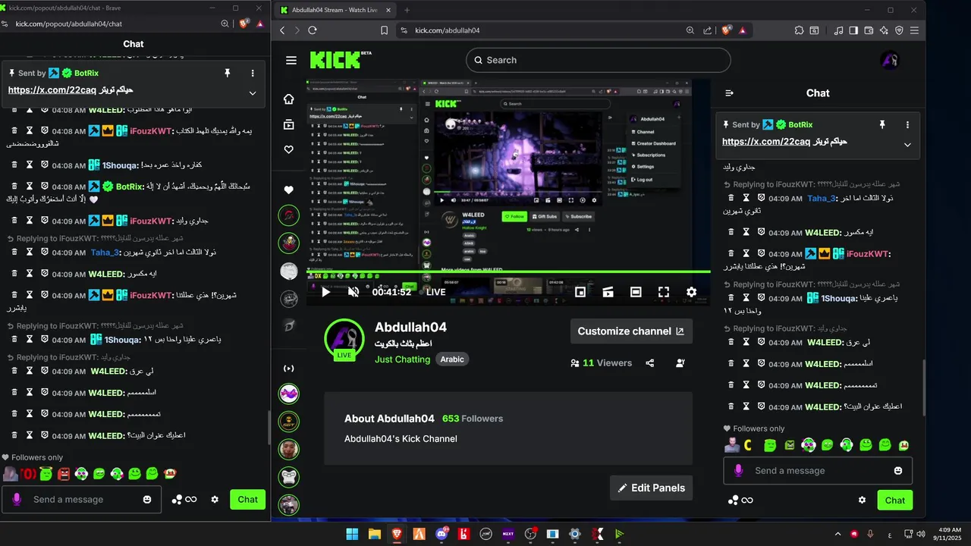The height and width of the screenshot is (546, 971).
Task: Open the Home icon in Kick sidebar
Action: click(288, 99)
